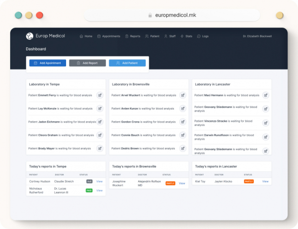298x229 pixels.
Task: Click PARTLY badge for Kiel Toy
Action: point(249,181)
